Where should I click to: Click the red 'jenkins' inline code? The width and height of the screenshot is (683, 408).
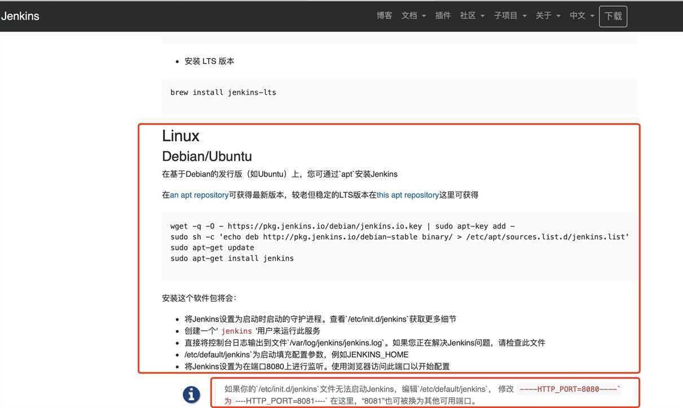click(236, 331)
